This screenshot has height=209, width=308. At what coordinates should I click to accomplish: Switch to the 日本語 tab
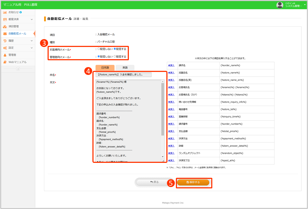[105, 68]
